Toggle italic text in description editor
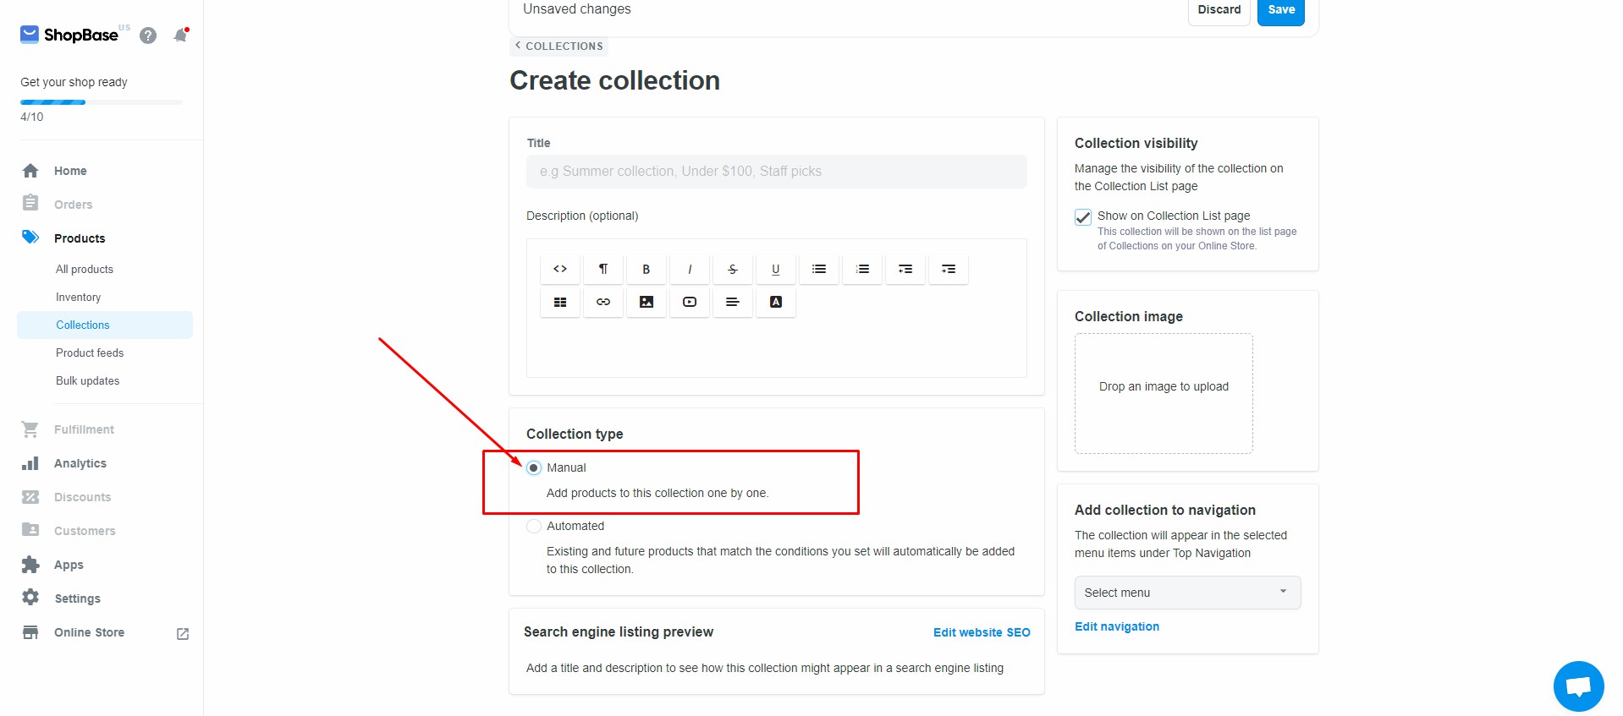 pyautogui.click(x=690, y=269)
